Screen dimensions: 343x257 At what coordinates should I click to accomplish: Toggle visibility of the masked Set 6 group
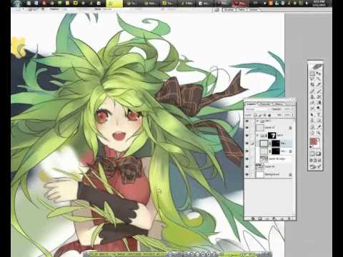(x=247, y=136)
